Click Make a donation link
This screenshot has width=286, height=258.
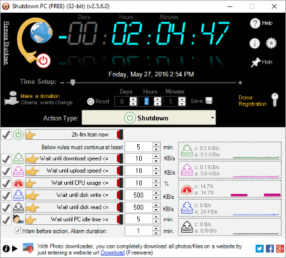40,96
